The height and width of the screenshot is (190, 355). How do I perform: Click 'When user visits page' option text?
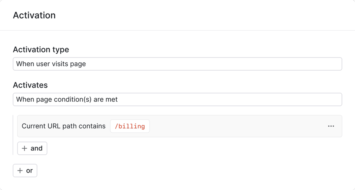51,64
